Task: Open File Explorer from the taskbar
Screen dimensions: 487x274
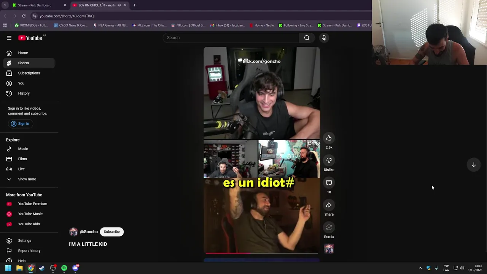Action: point(19,268)
